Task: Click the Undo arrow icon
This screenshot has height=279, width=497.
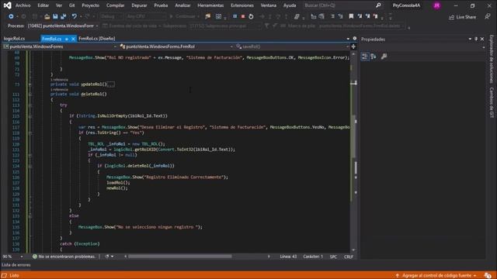Action: [74, 16]
